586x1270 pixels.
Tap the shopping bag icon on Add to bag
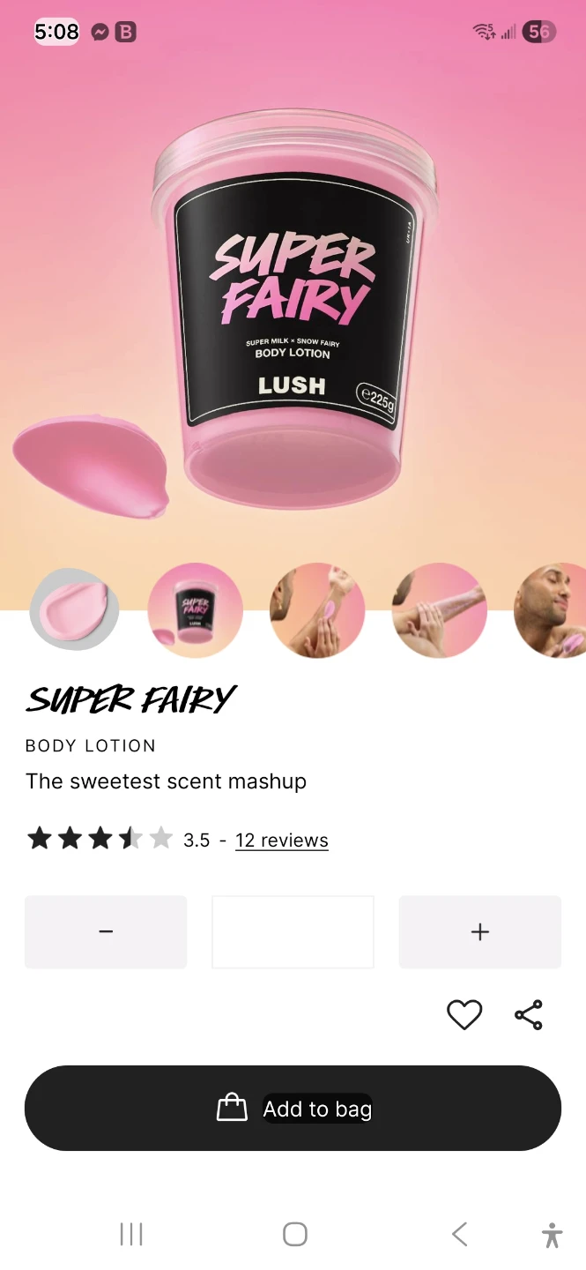(x=232, y=1108)
